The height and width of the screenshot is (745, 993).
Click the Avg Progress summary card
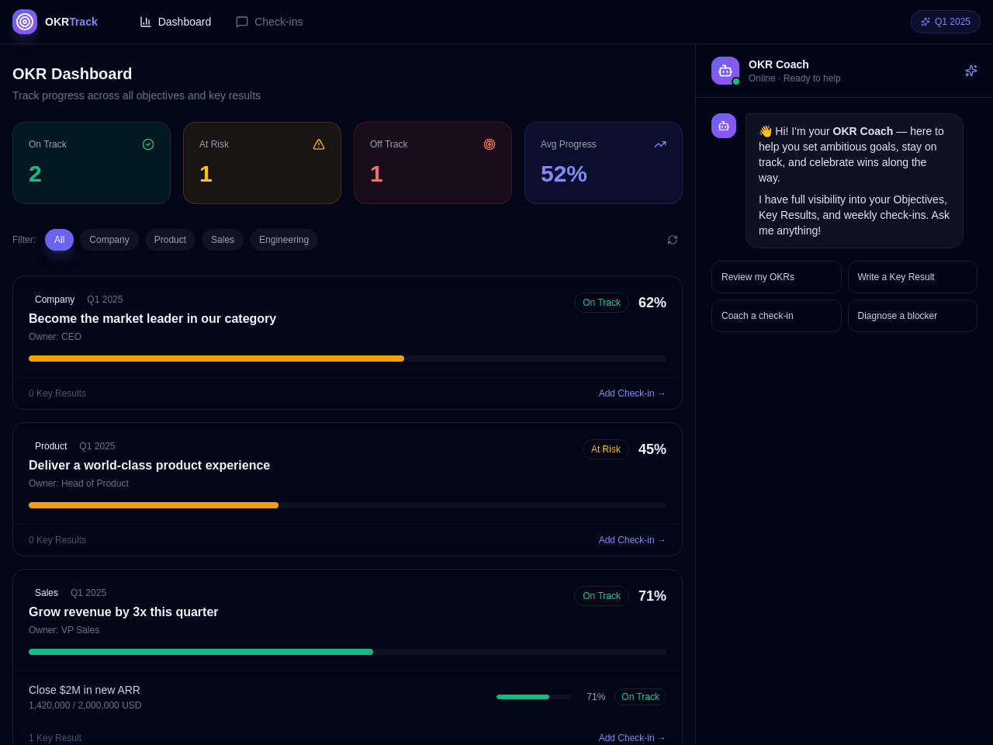(604, 163)
